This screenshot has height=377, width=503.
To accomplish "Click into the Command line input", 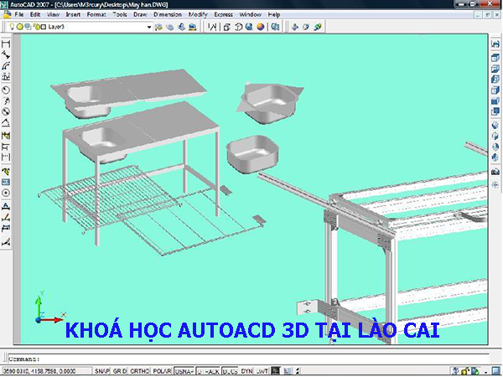I will (x=247, y=359).
